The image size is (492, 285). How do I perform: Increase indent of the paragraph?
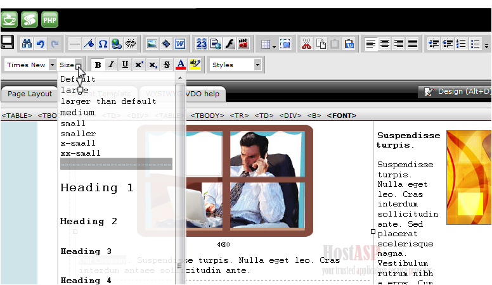point(448,44)
